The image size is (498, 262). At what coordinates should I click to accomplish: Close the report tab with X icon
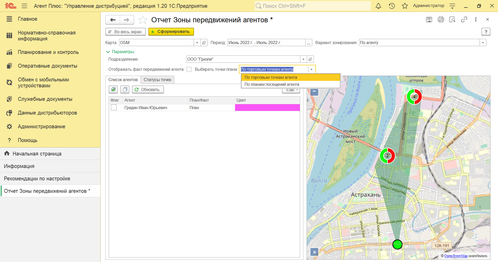pos(487,19)
